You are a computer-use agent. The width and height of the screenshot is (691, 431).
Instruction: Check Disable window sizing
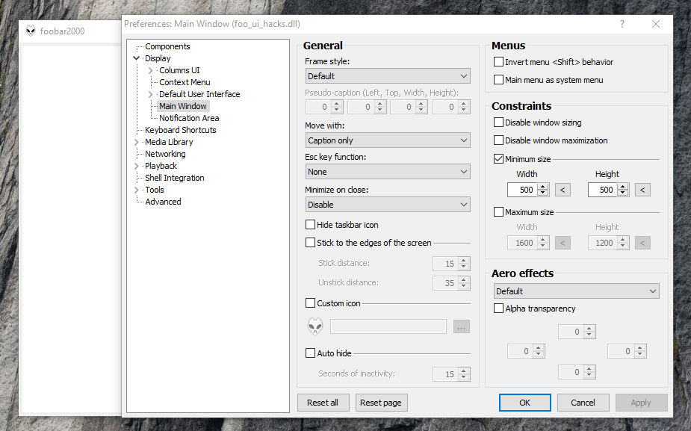498,123
